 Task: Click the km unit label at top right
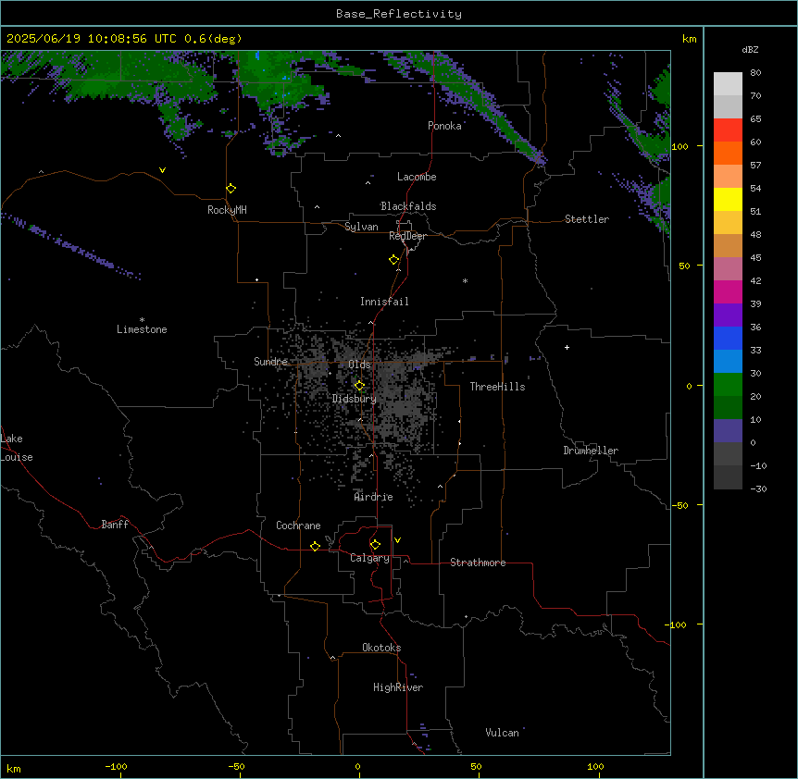tap(689, 39)
